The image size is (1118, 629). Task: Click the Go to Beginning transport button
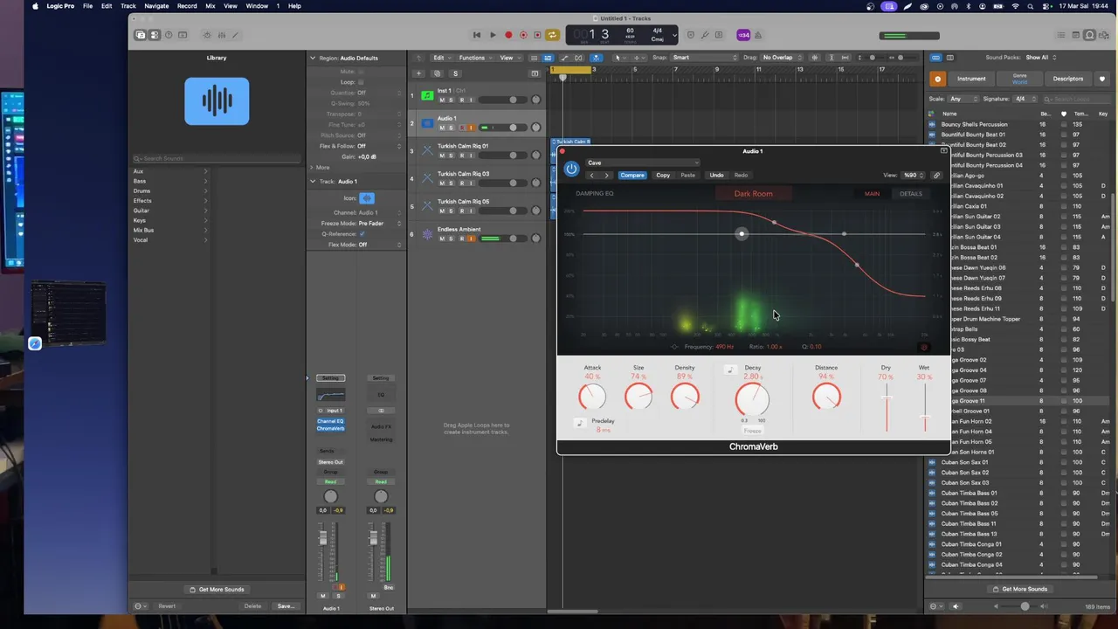pyautogui.click(x=477, y=35)
